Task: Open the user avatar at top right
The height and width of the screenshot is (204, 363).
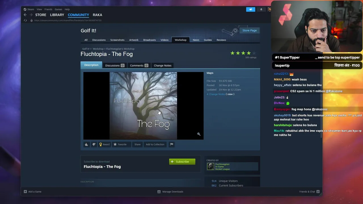Action: pos(269,9)
